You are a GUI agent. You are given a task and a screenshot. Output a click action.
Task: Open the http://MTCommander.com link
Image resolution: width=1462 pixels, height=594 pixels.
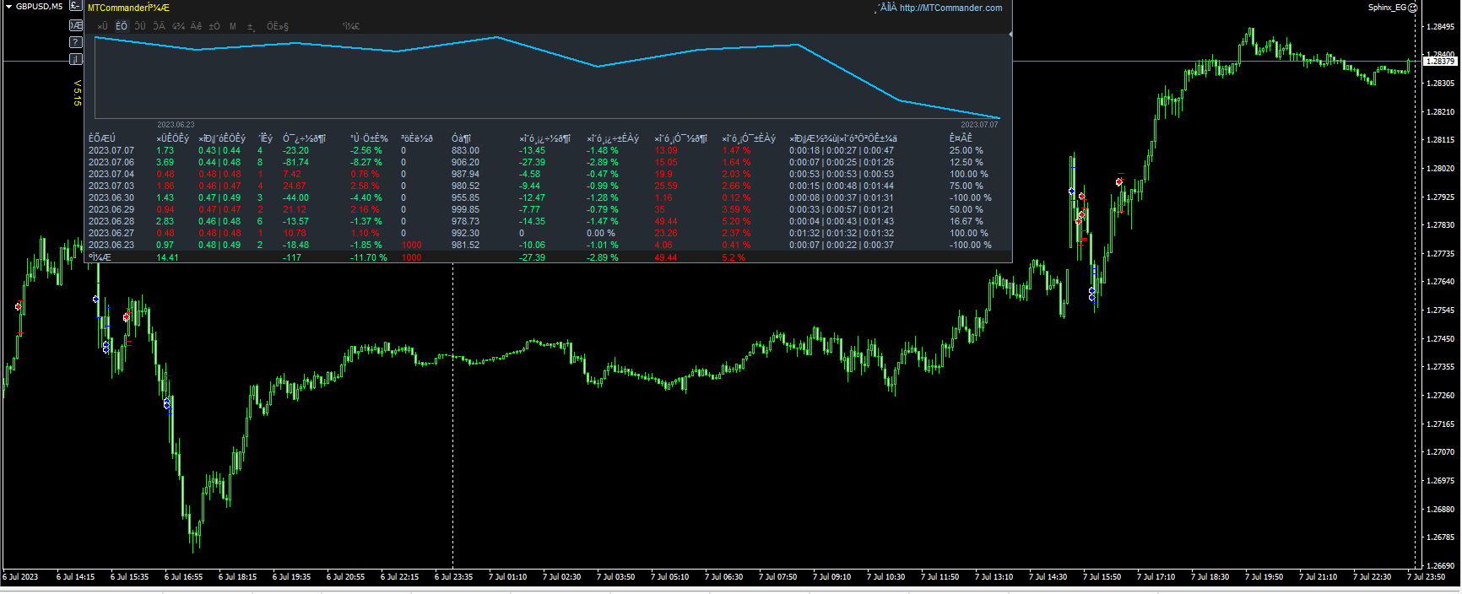tap(950, 8)
